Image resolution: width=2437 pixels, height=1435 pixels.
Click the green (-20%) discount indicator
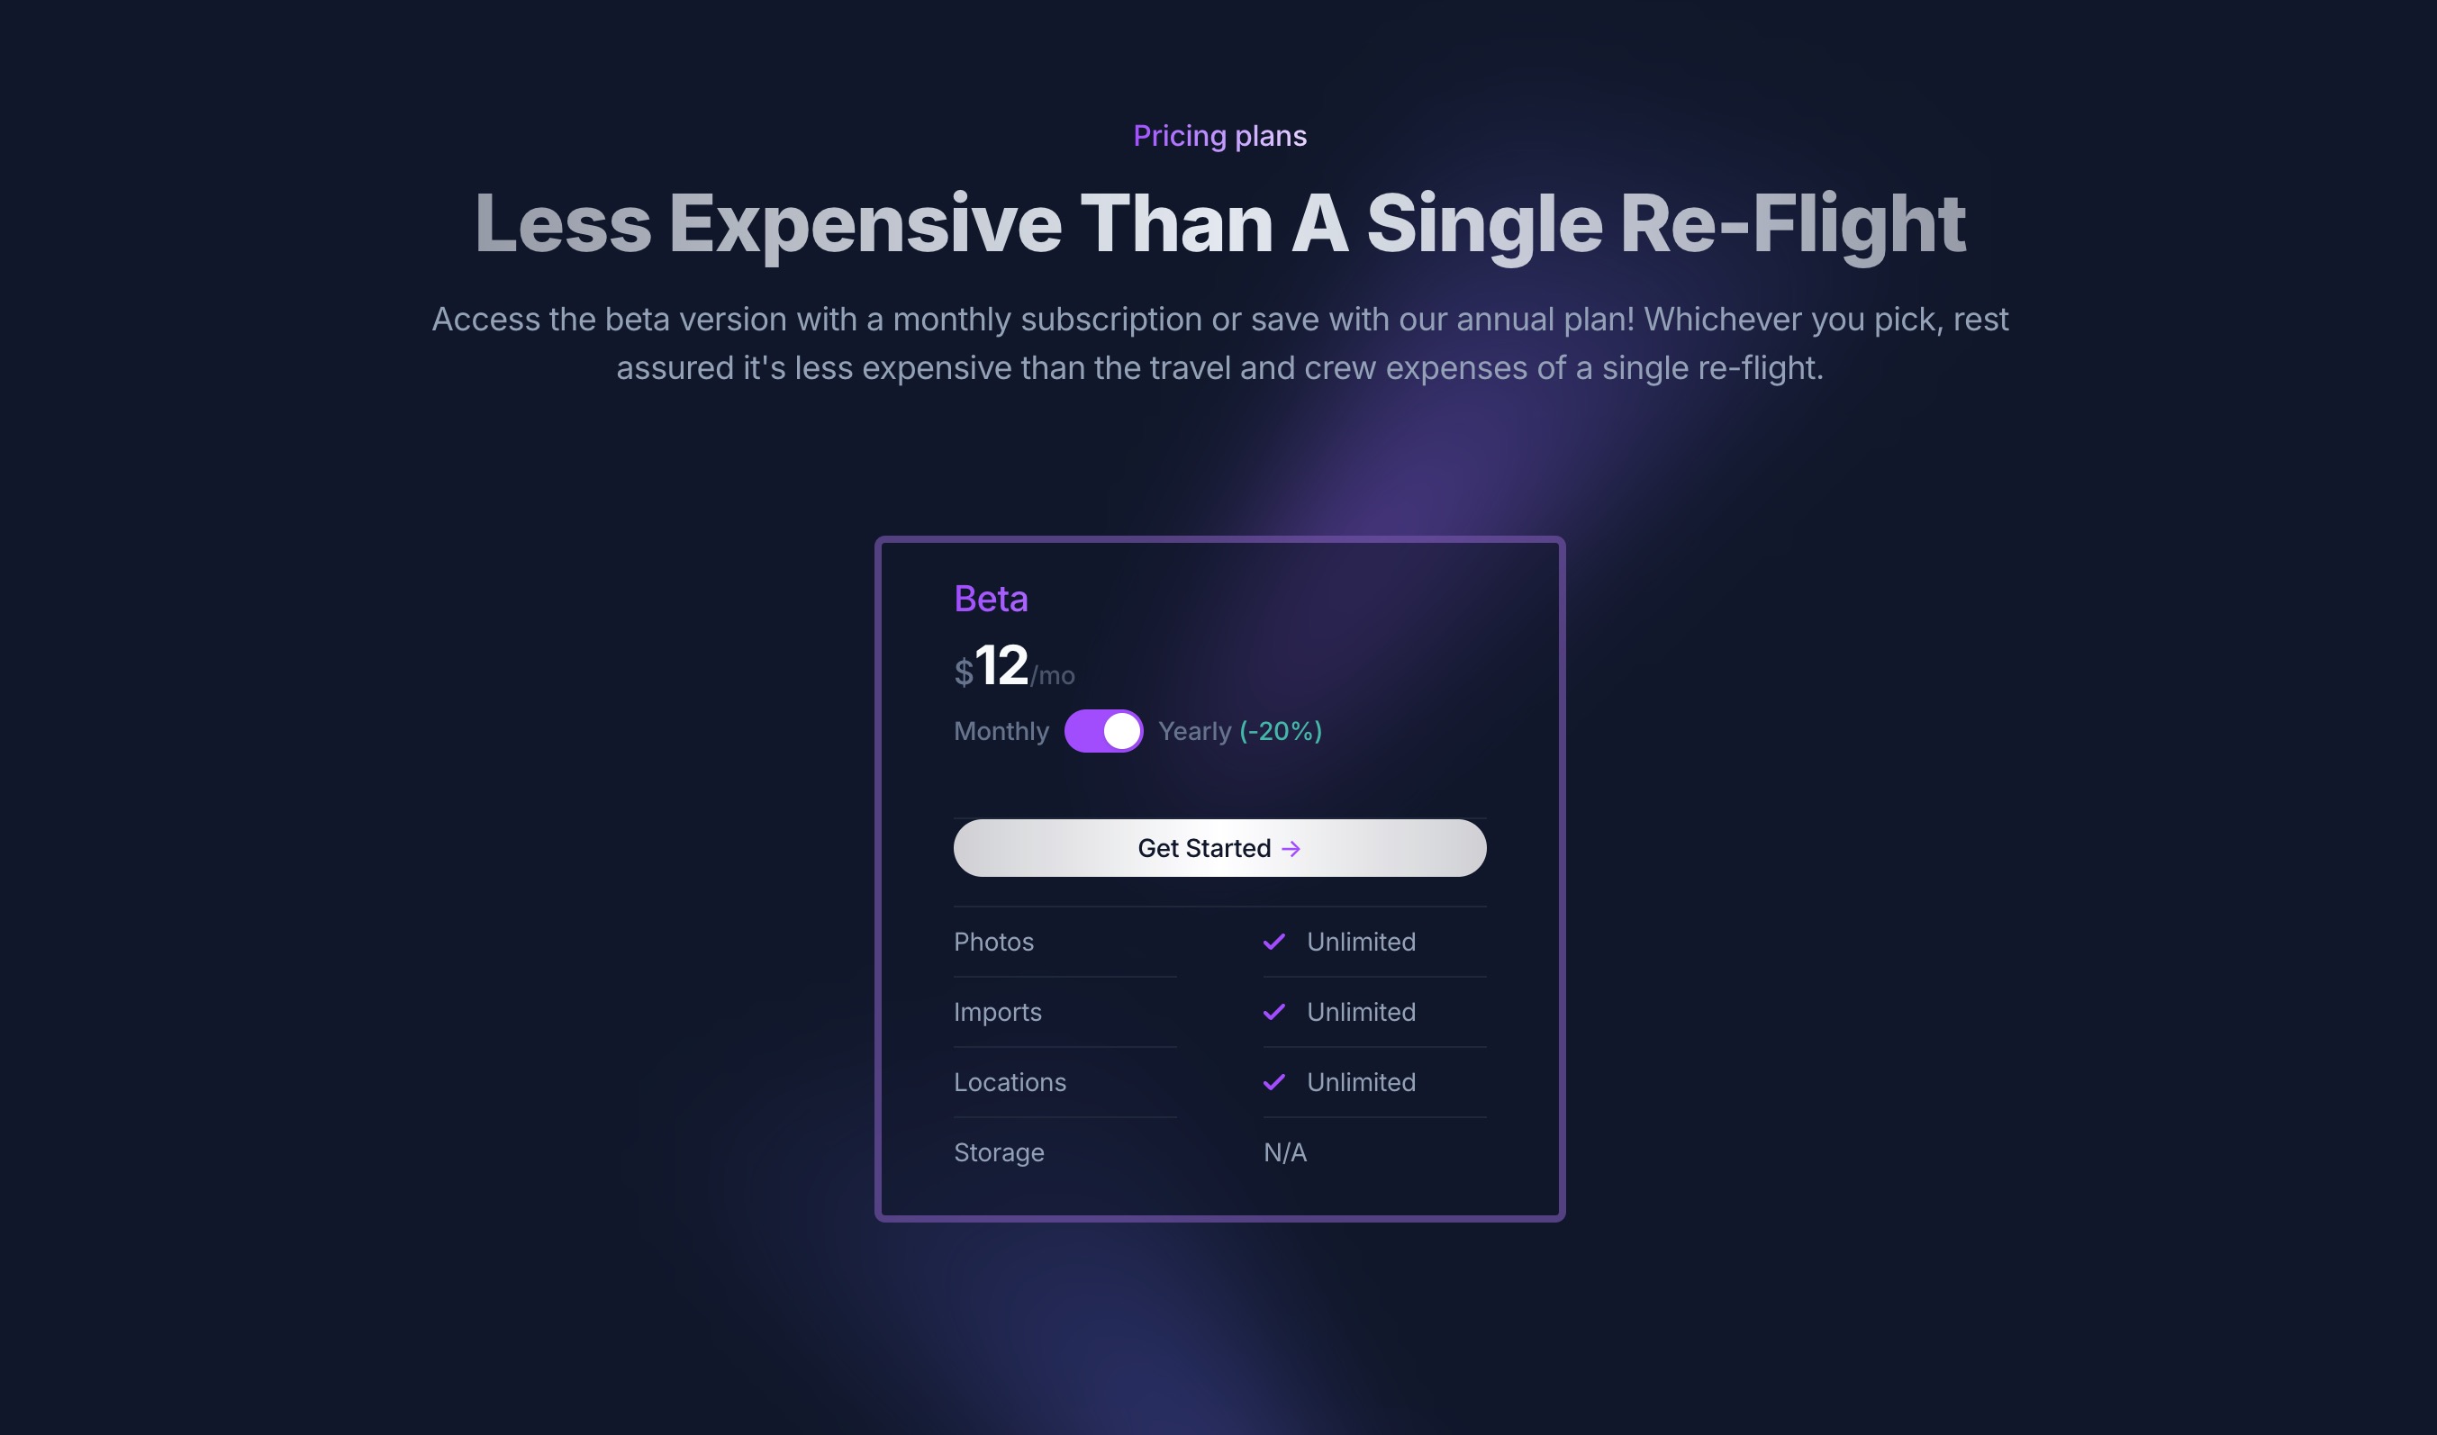[1280, 732]
